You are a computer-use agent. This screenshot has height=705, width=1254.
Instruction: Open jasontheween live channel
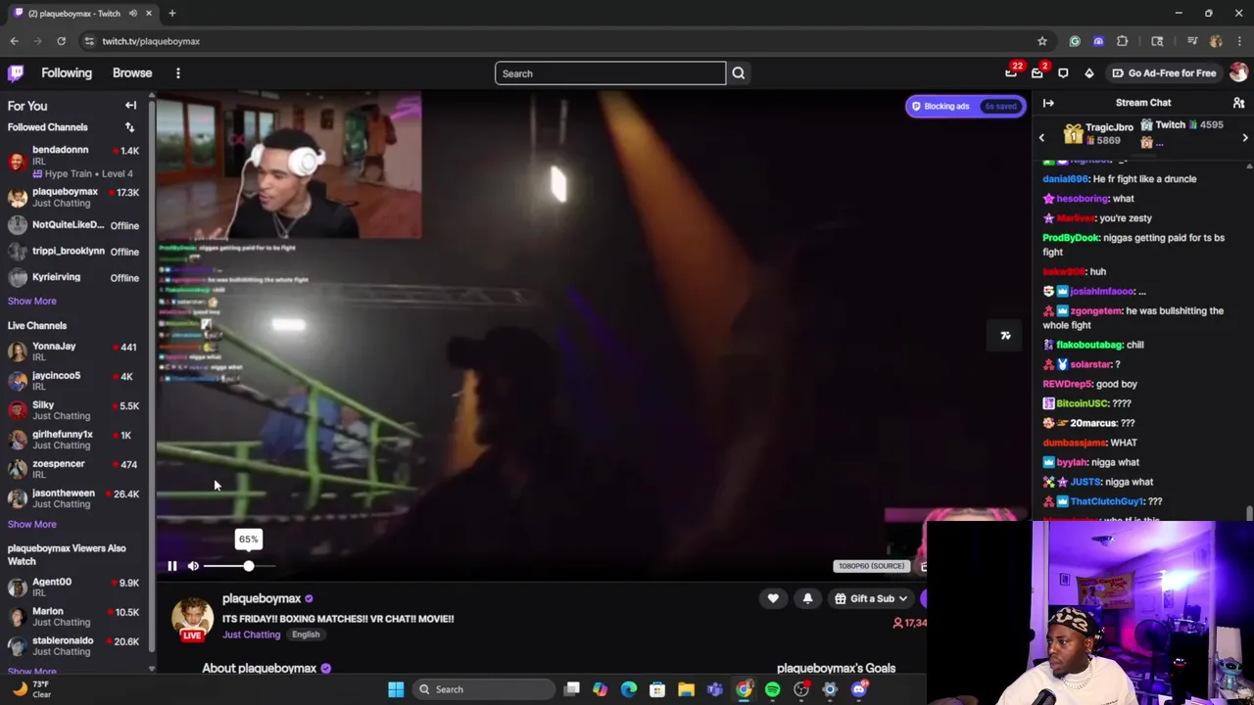[73, 498]
